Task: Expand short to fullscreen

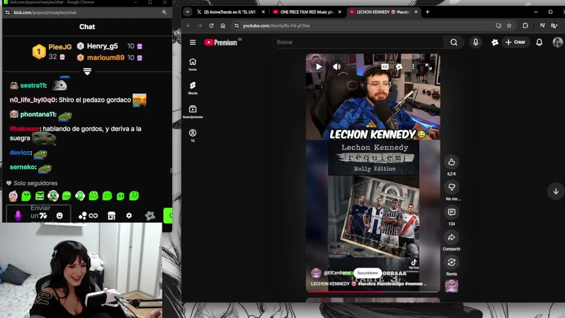Action: 428,67
